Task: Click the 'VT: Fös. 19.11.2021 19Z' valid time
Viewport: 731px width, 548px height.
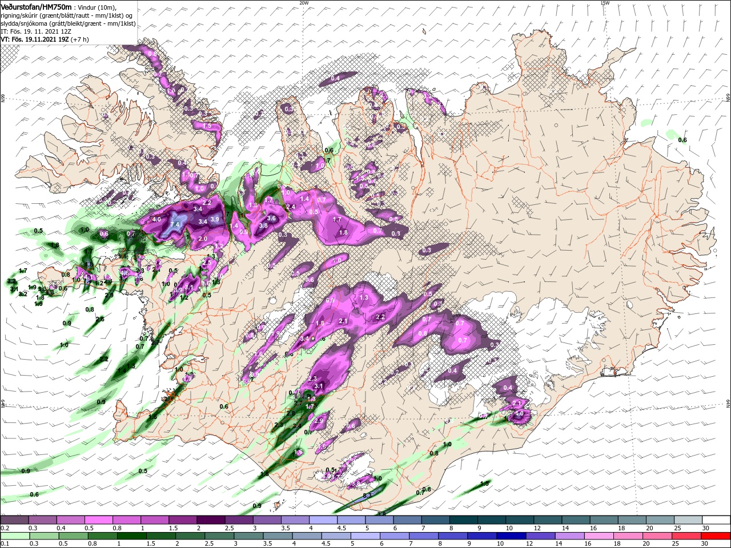Action: (x=35, y=40)
